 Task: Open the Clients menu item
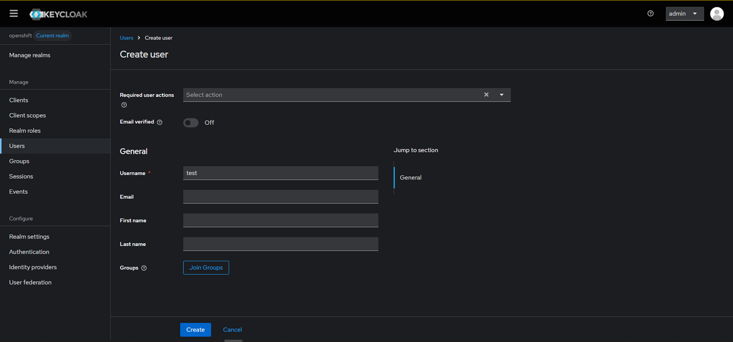[19, 100]
